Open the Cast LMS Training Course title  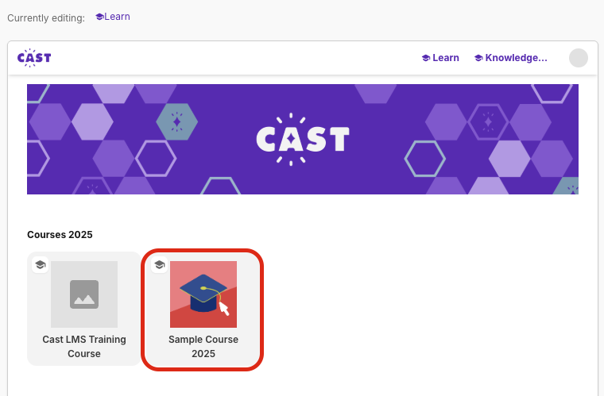[84, 347]
